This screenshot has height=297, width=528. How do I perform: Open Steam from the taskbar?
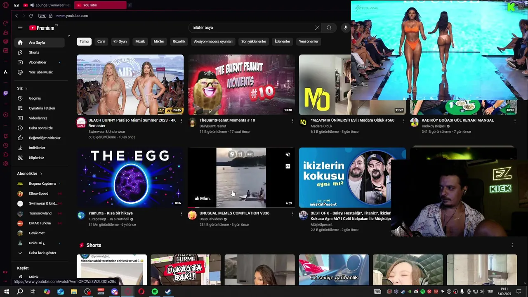point(168,292)
